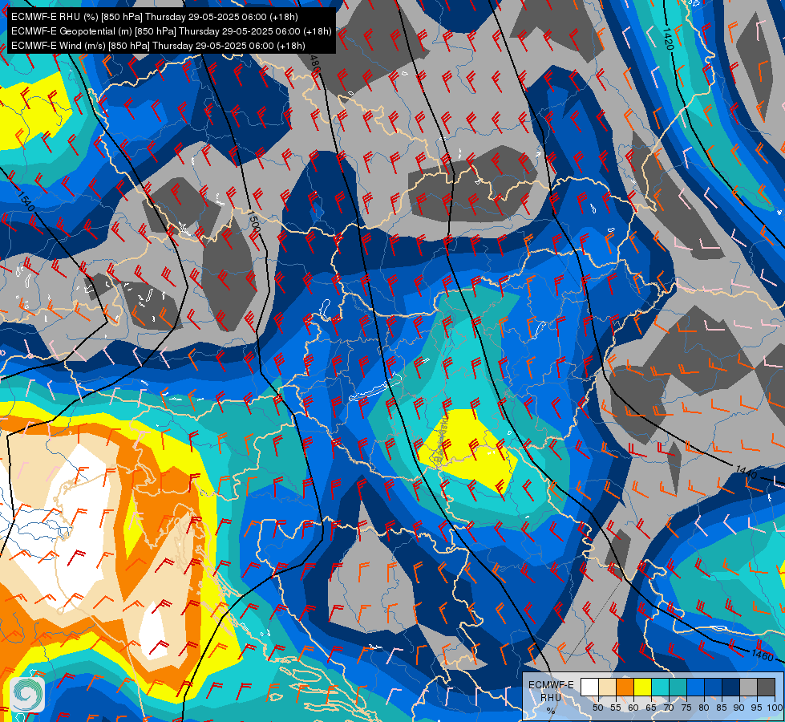
Task: Select the orange 55–60% legend swatch
Action: point(625,687)
